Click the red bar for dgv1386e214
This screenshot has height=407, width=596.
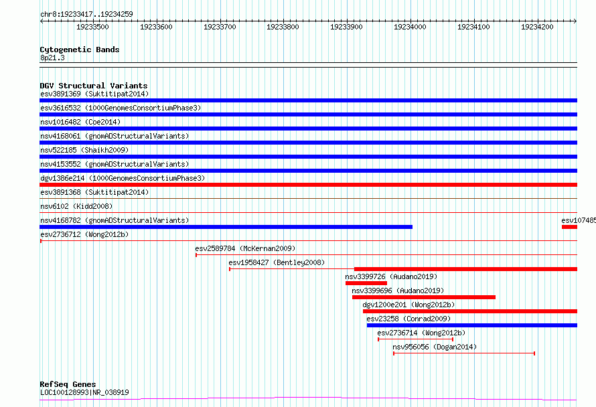[x=308, y=185]
